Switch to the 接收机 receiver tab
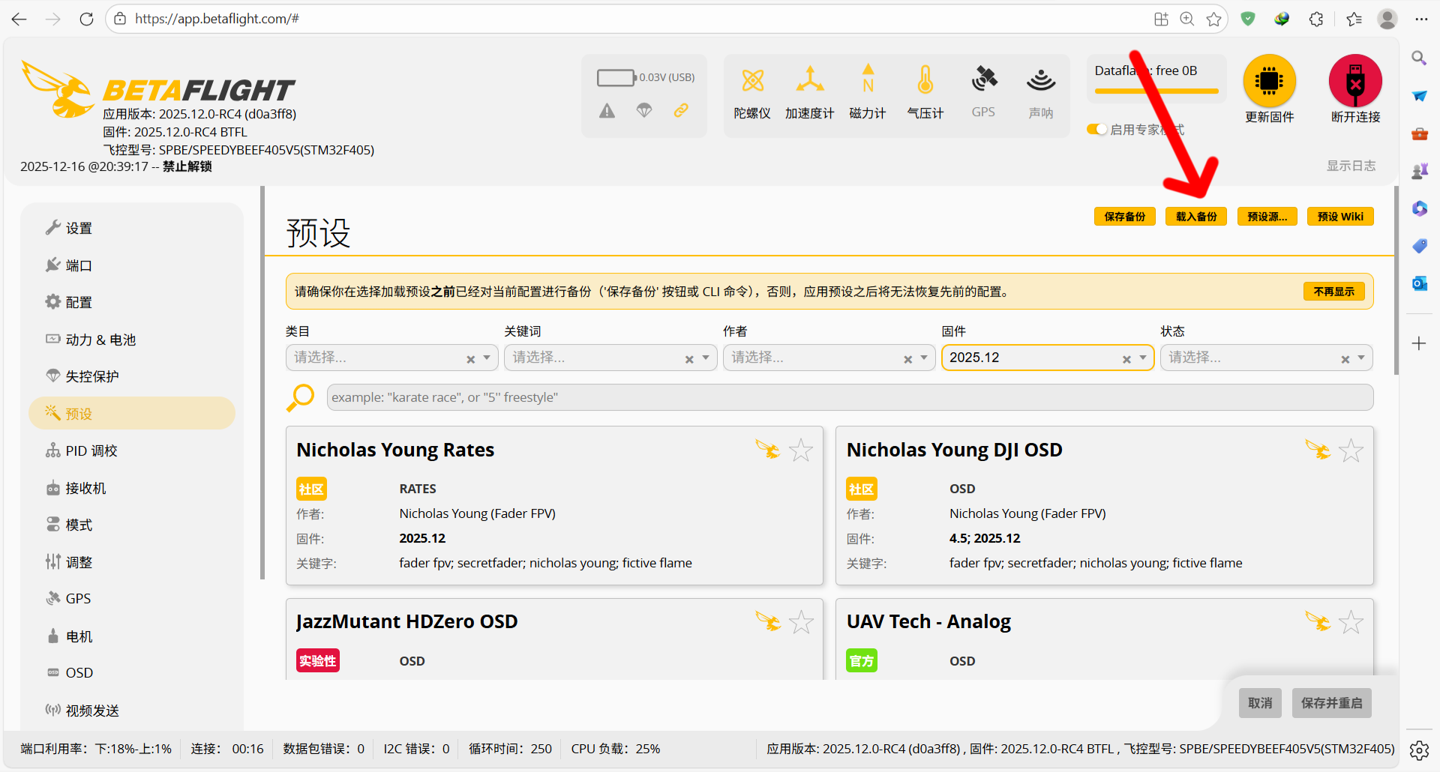 click(85, 488)
